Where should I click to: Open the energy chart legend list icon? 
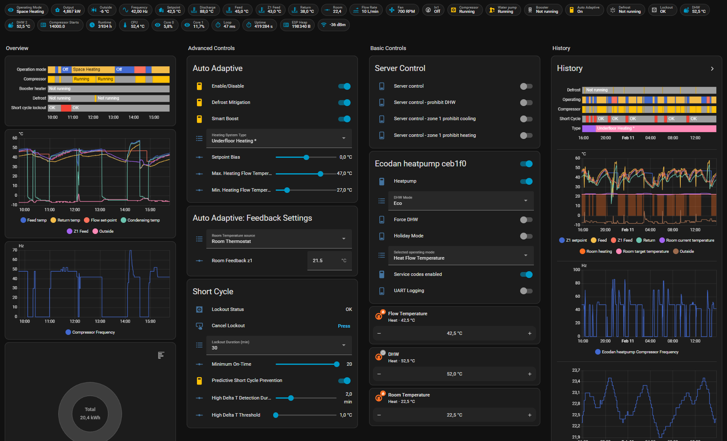(x=161, y=355)
